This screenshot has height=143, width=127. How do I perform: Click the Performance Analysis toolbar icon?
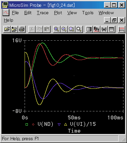point(104,29)
